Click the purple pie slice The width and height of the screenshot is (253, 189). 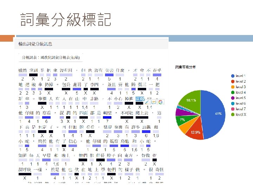tap(182, 112)
